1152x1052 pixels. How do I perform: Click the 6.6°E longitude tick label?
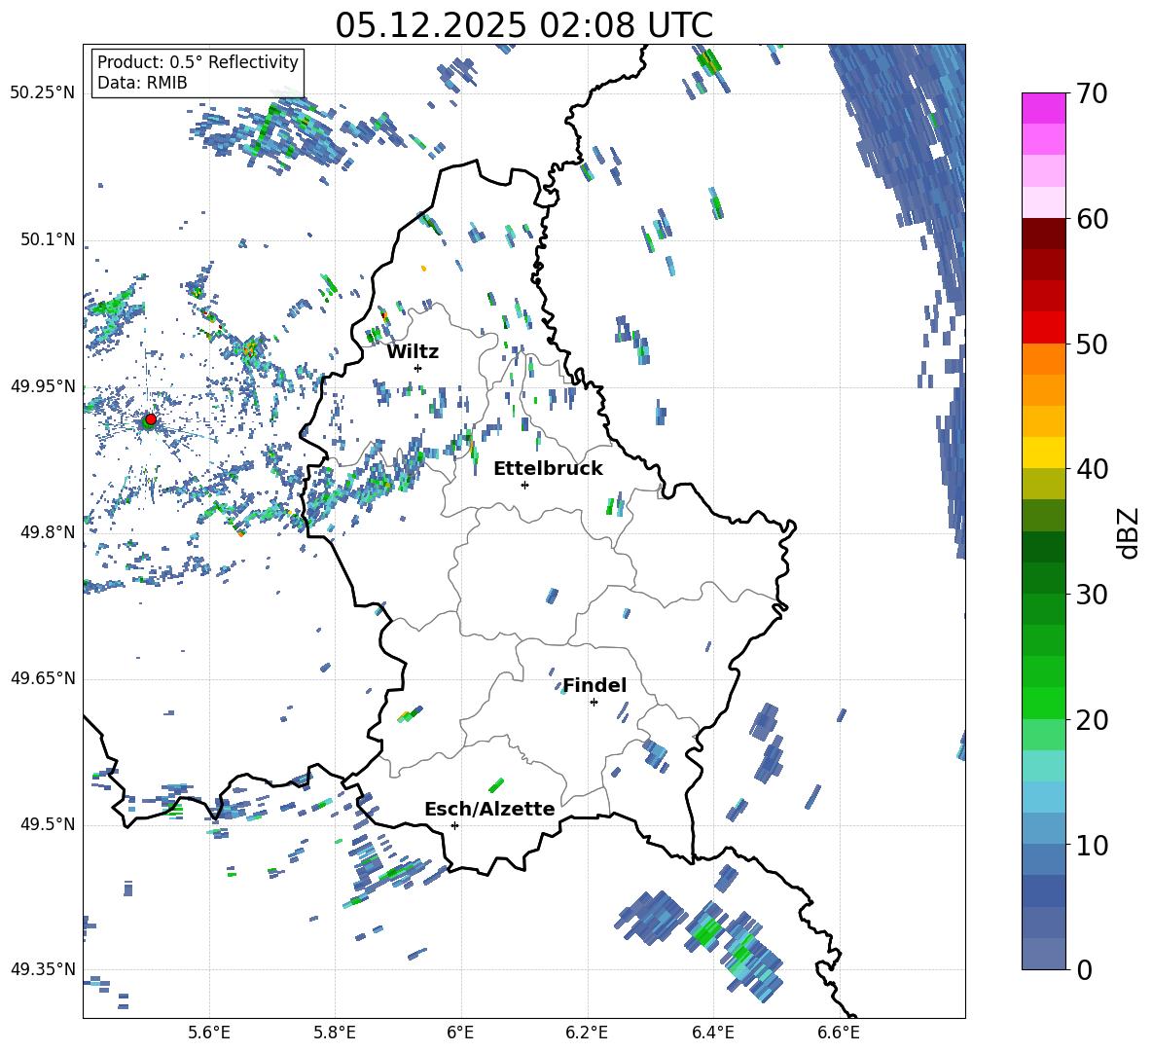(x=839, y=1033)
